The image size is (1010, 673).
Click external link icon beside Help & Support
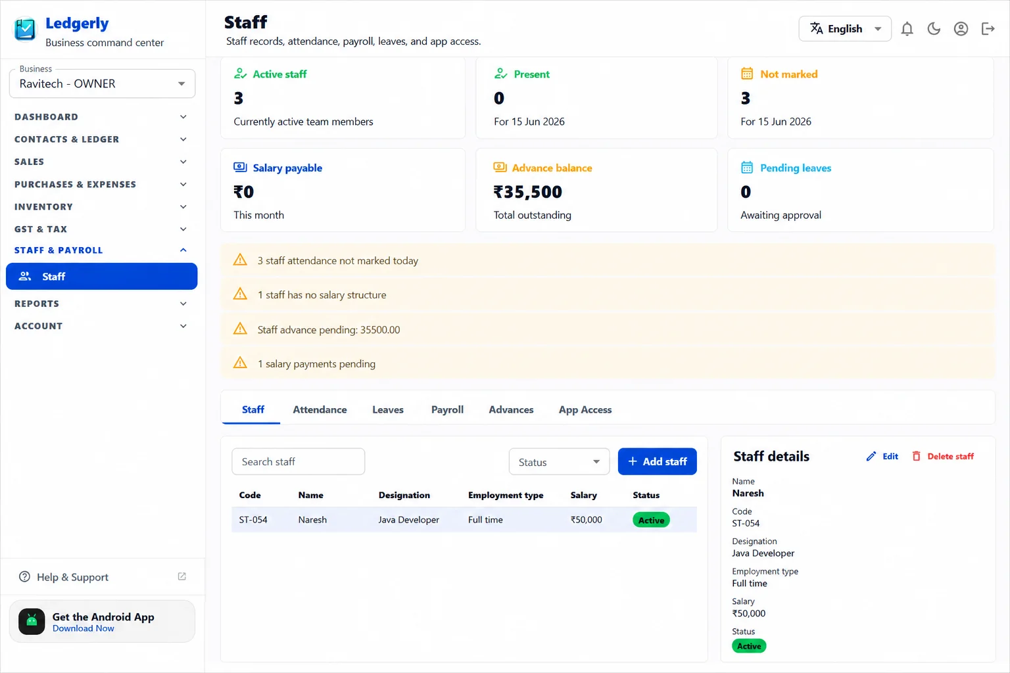182,576
